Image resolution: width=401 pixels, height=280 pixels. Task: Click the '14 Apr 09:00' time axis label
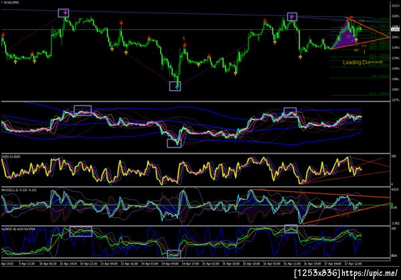click(x=170, y=264)
